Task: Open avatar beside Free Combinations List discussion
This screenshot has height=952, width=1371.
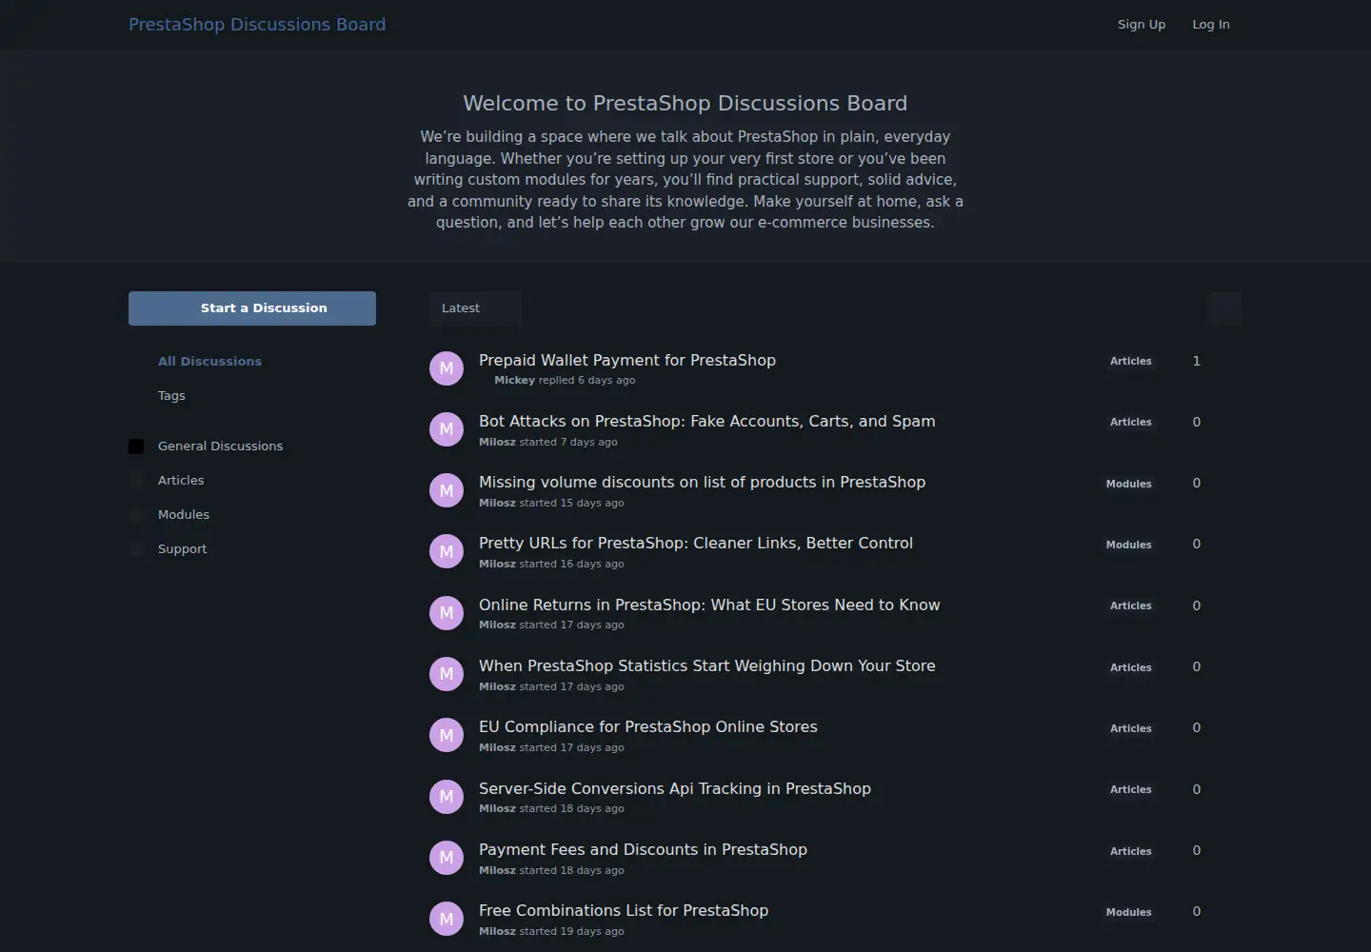Action: [x=447, y=919]
